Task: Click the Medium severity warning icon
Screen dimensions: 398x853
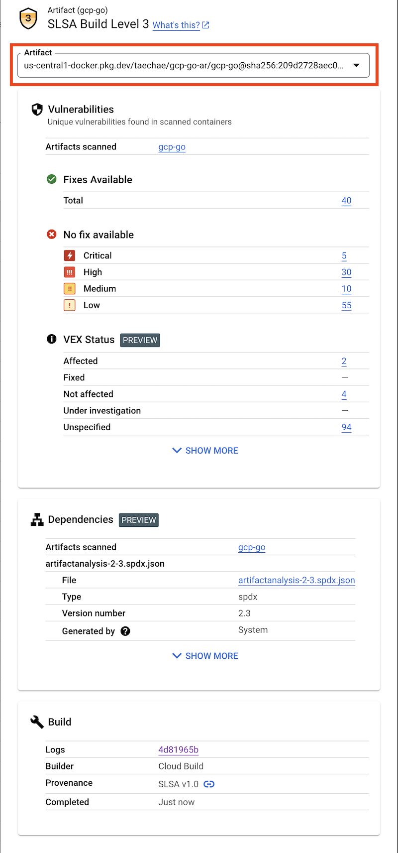Action: (x=70, y=288)
